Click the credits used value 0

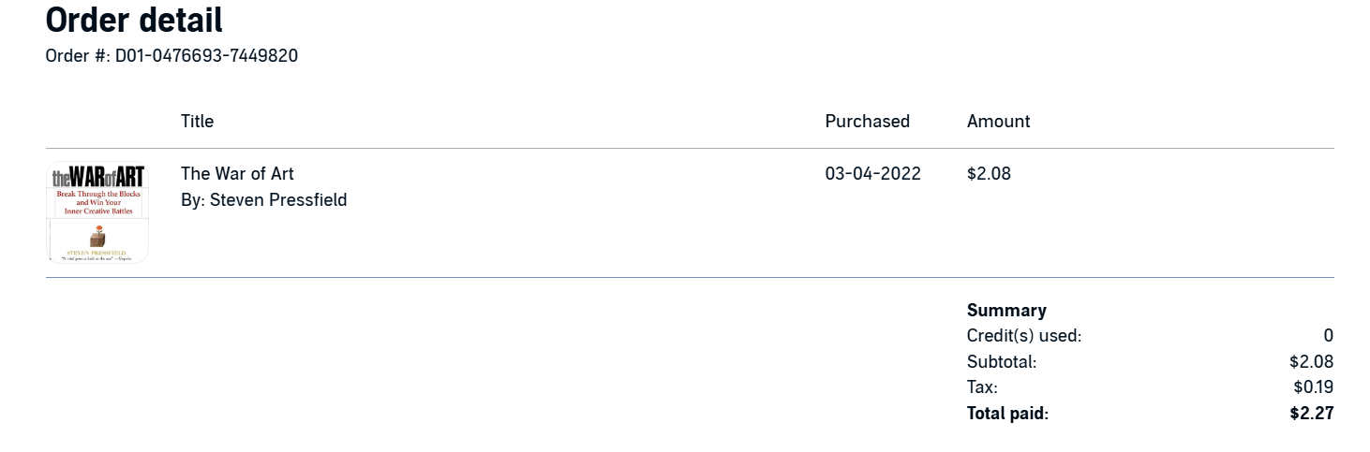1328,336
